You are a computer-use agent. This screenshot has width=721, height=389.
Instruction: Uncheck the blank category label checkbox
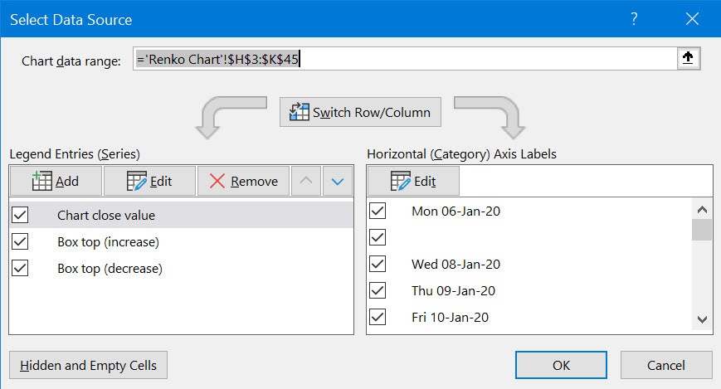(x=378, y=238)
